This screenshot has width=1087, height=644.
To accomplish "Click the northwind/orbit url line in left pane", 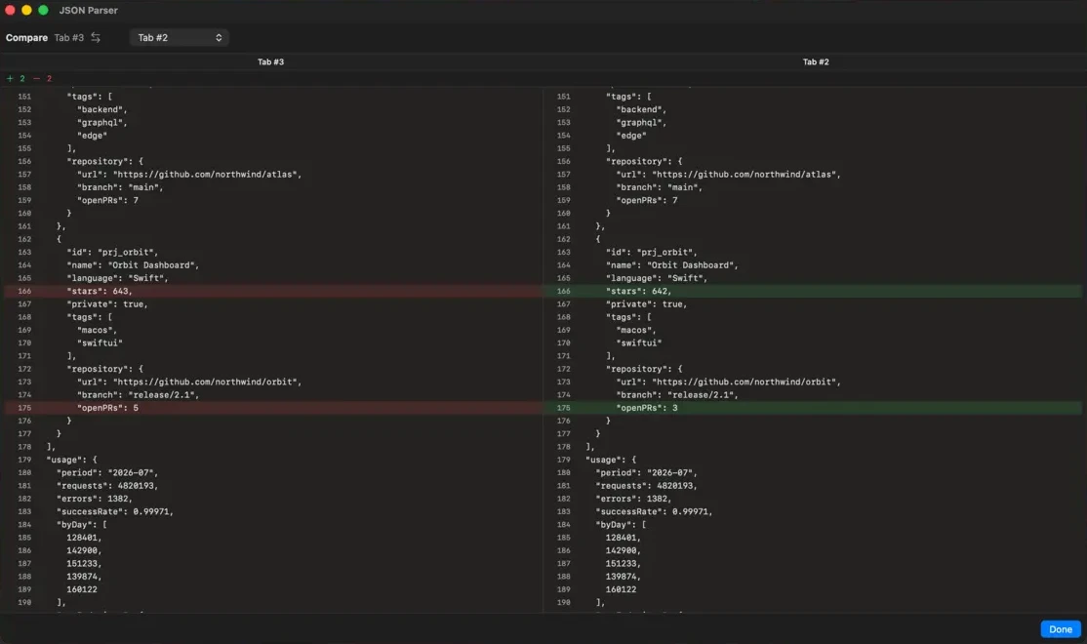I will click(x=189, y=382).
